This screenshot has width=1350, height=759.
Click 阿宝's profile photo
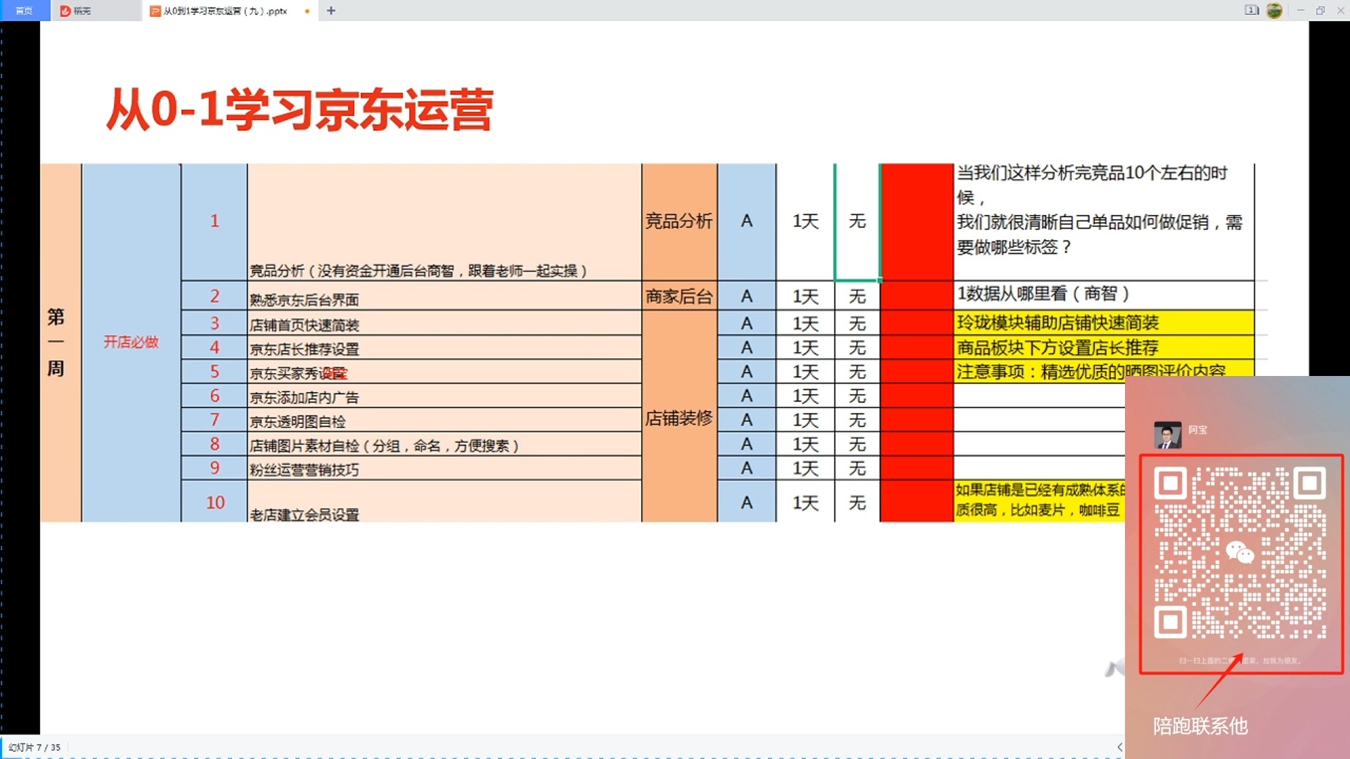[1167, 435]
